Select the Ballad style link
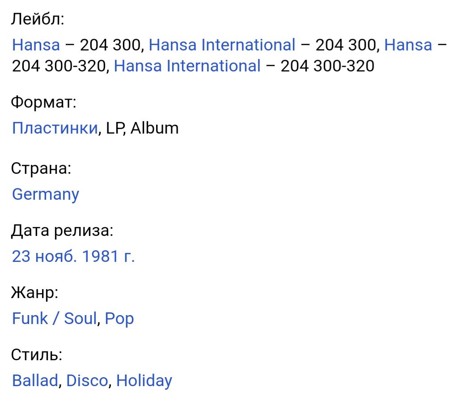The width and height of the screenshot is (457, 400). tap(35, 380)
